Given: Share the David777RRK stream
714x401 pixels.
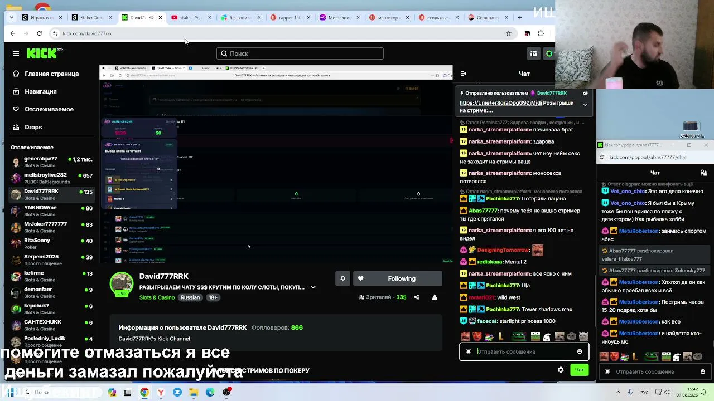Looking at the screenshot, I should click(417, 297).
